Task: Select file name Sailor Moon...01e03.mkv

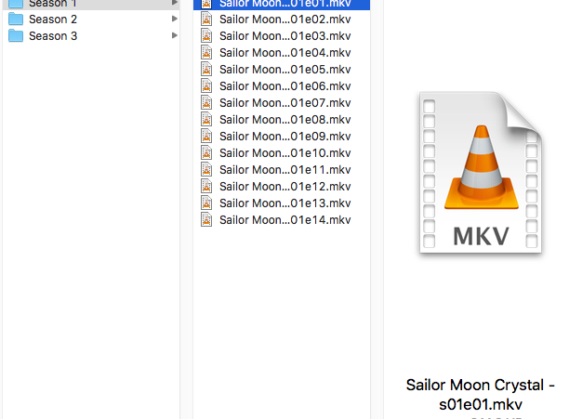Action: tap(285, 36)
